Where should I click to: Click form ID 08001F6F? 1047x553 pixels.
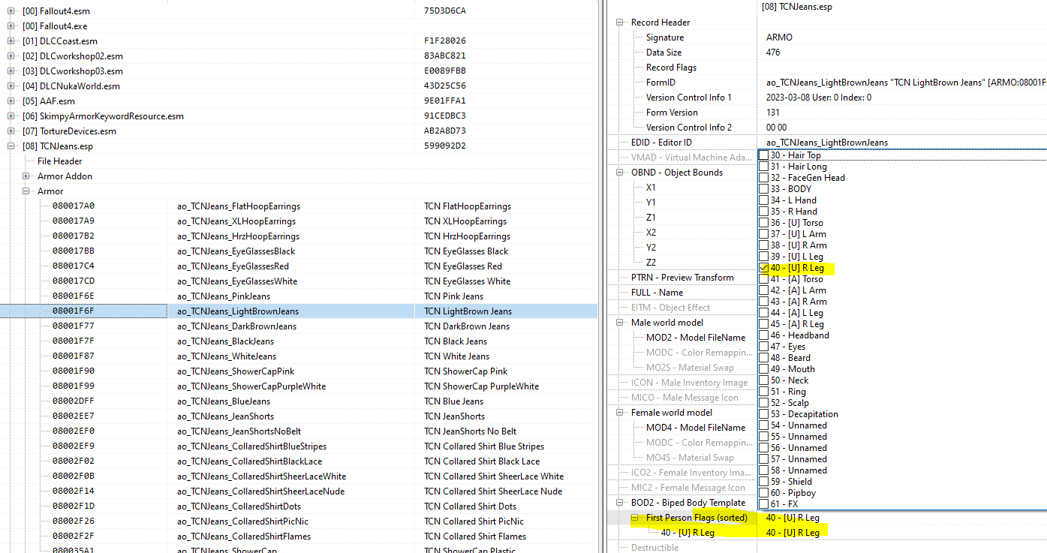point(74,311)
